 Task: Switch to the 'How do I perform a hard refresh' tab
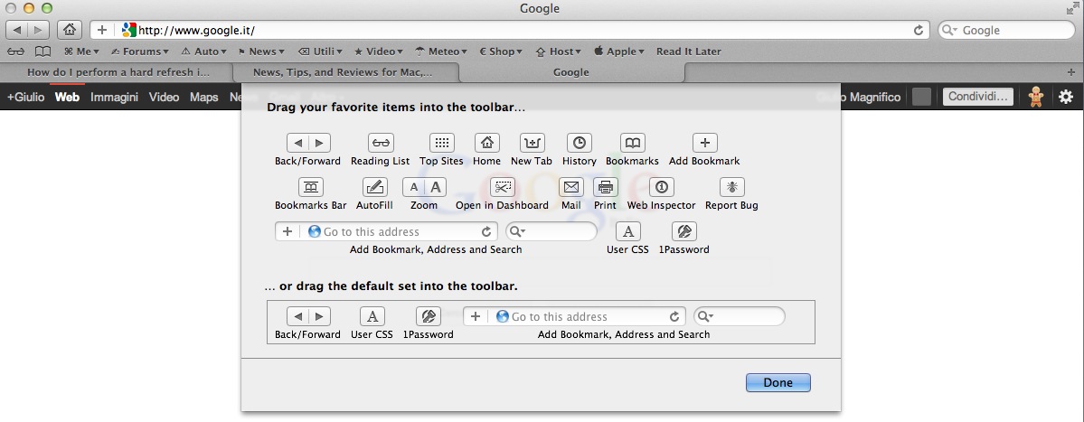[118, 71]
